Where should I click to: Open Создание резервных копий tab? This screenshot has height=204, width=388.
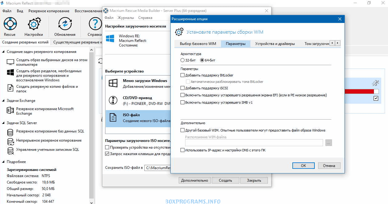tap(25, 42)
